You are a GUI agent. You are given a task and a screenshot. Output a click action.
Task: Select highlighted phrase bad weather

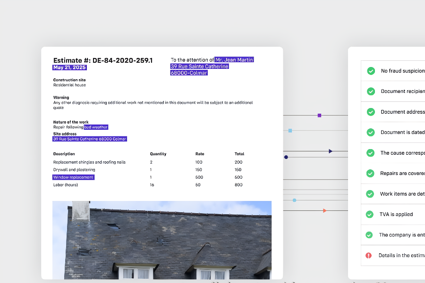point(96,127)
